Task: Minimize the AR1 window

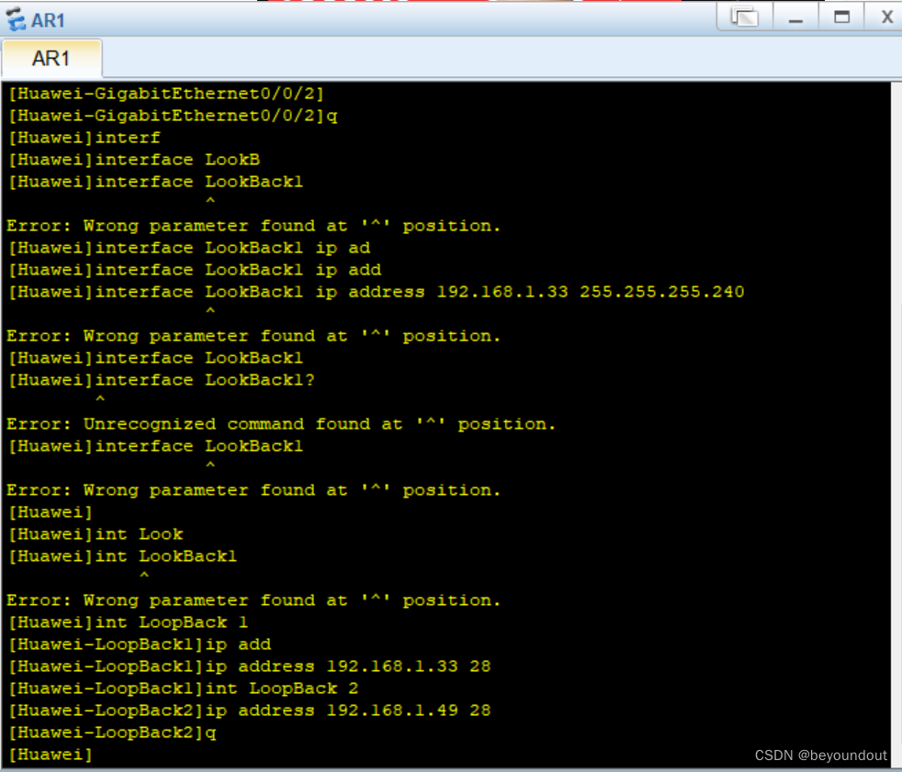Action: click(x=795, y=17)
